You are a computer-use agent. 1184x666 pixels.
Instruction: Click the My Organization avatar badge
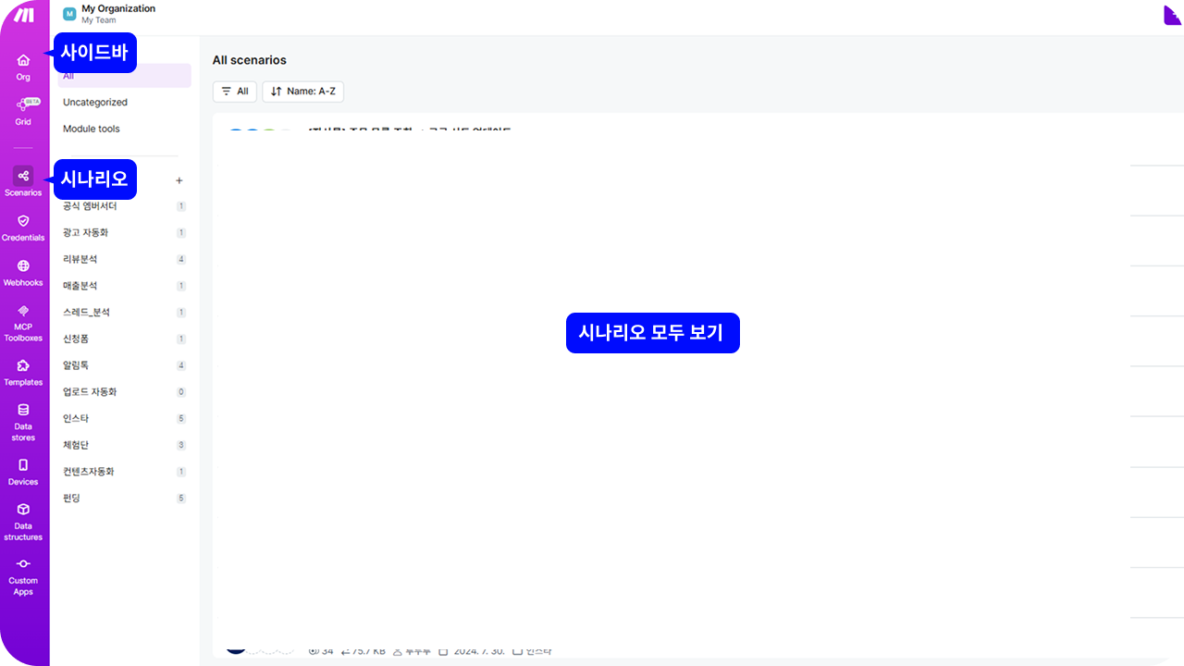click(x=69, y=14)
